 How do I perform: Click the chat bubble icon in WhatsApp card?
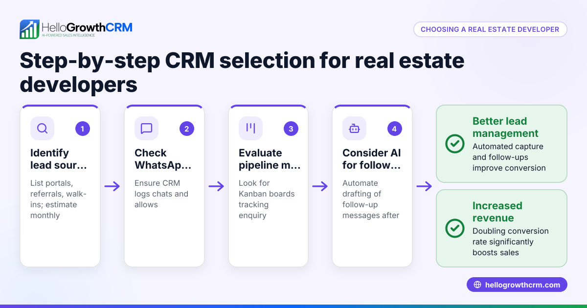click(x=146, y=129)
